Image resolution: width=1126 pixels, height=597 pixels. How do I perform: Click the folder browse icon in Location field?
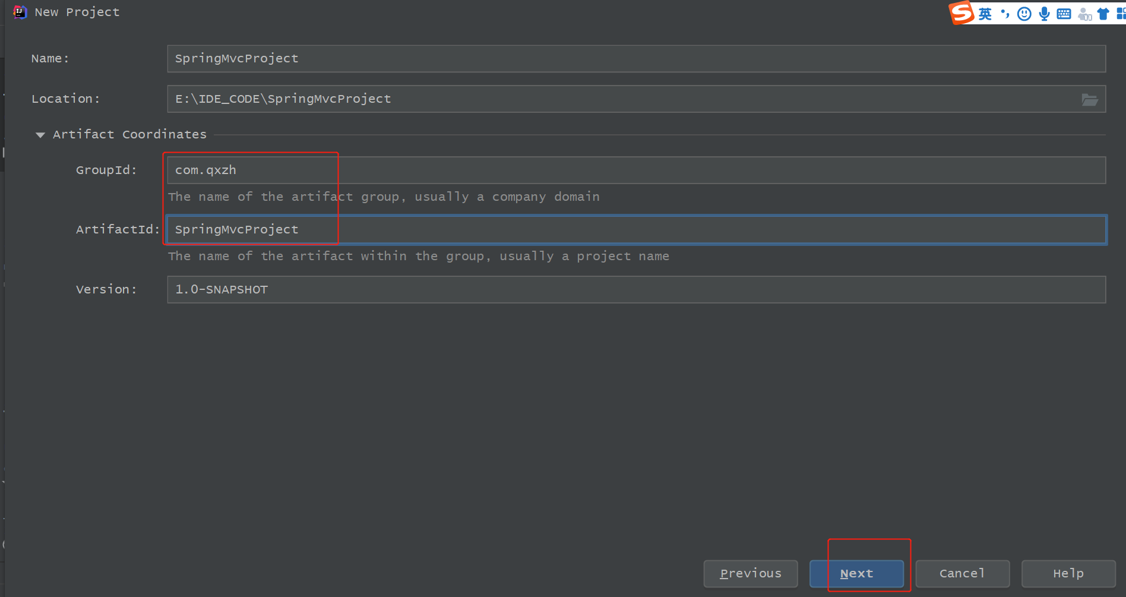pyautogui.click(x=1089, y=99)
